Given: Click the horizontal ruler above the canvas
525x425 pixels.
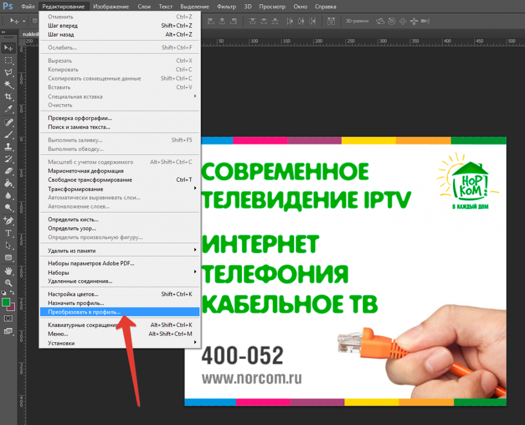Looking at the screenshot, I should point(359,41).
